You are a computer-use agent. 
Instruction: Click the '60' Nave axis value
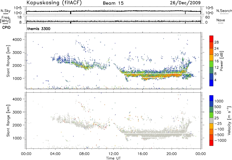click(207, 17)
